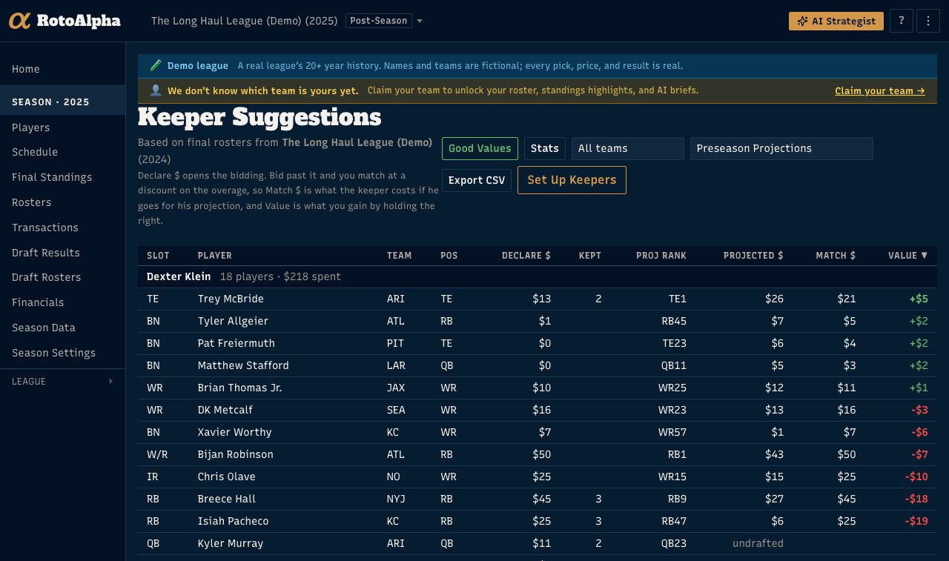Select player Breece Hall

pyautogui.click(x=227, y=499)
